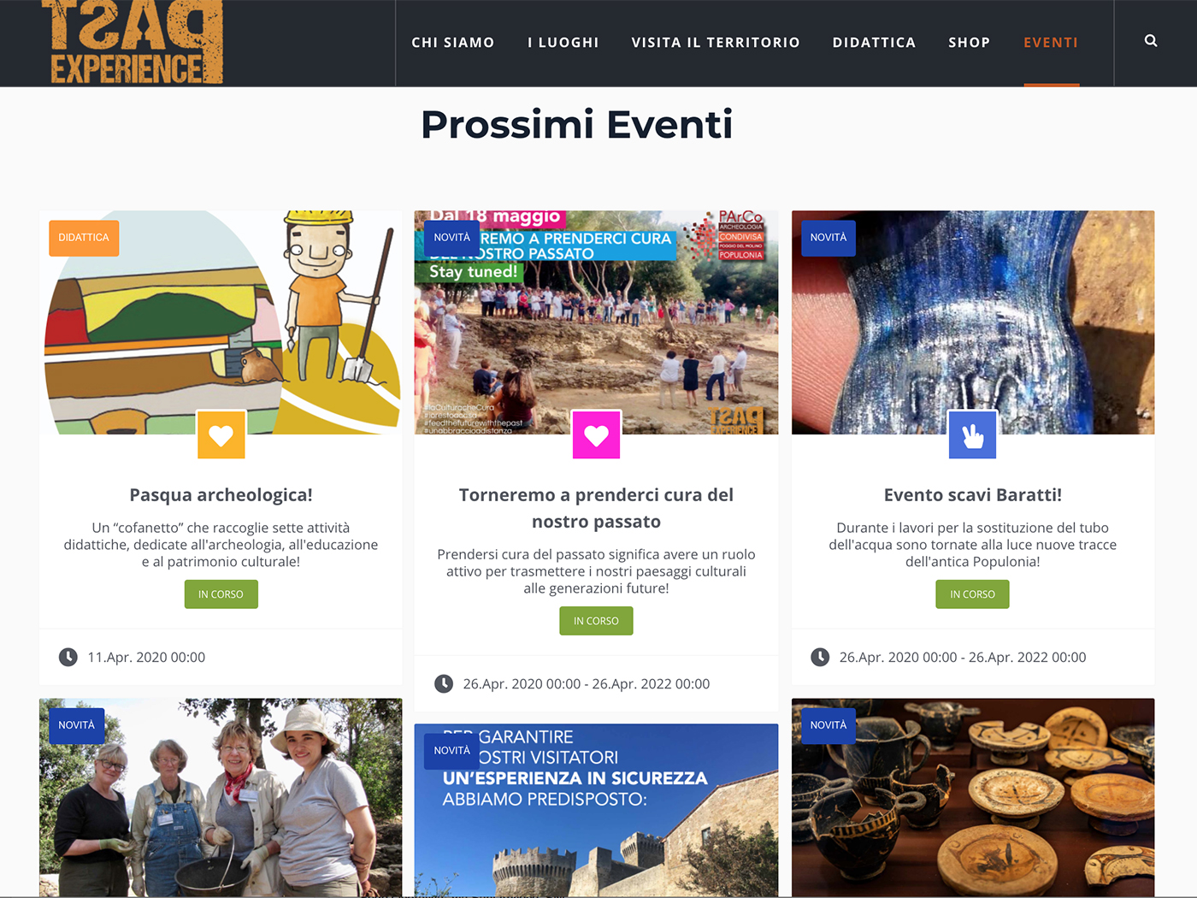Open the Didattica menu
The width and height of the screenshot is (1197, 898).
(x=874, y=43)
